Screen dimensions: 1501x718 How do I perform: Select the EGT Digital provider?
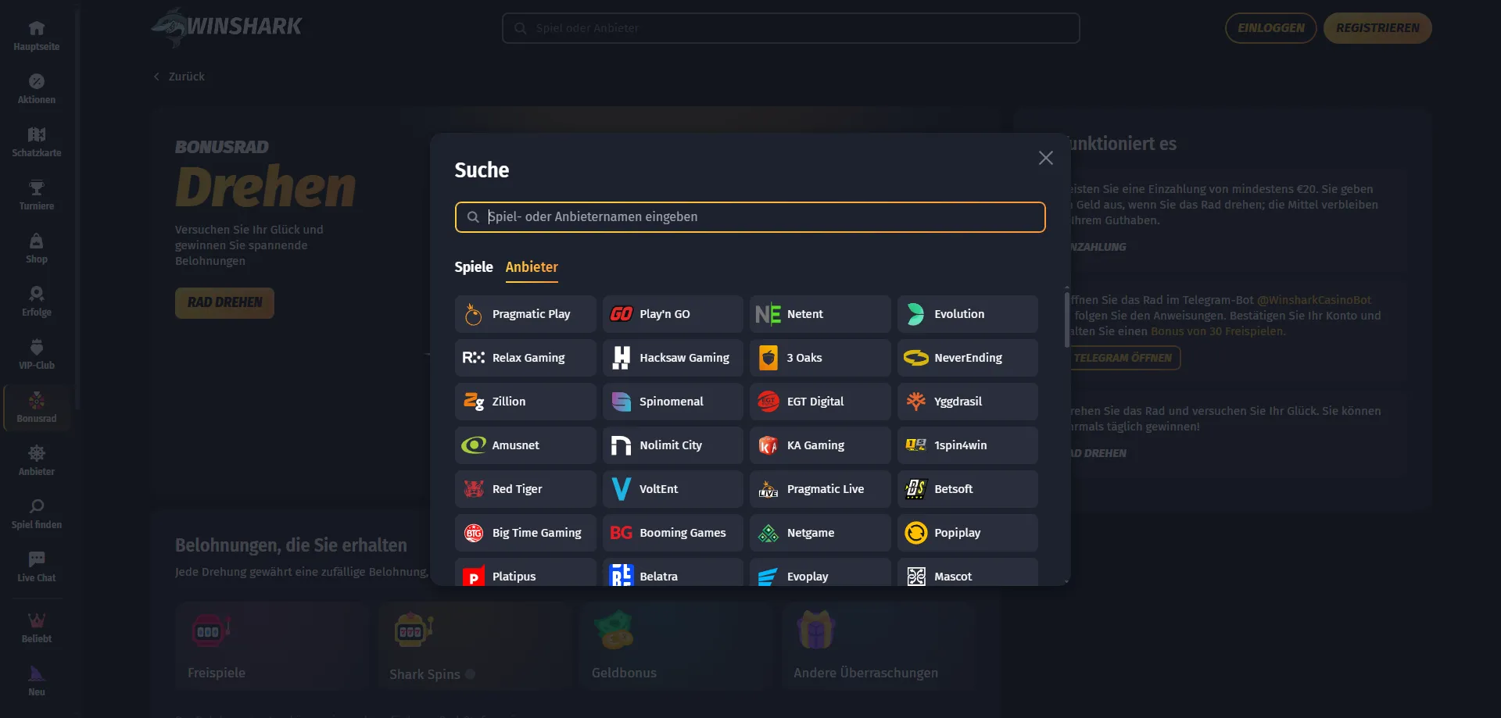click(x=820, y=402)
